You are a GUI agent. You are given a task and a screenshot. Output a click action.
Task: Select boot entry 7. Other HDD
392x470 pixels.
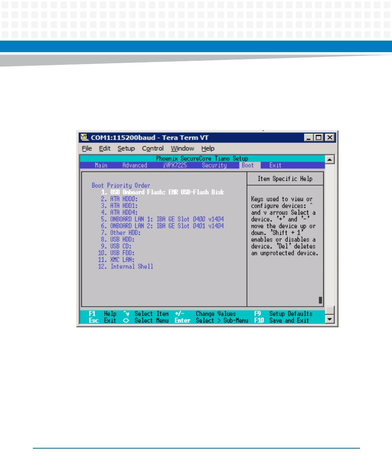point(121,233)
